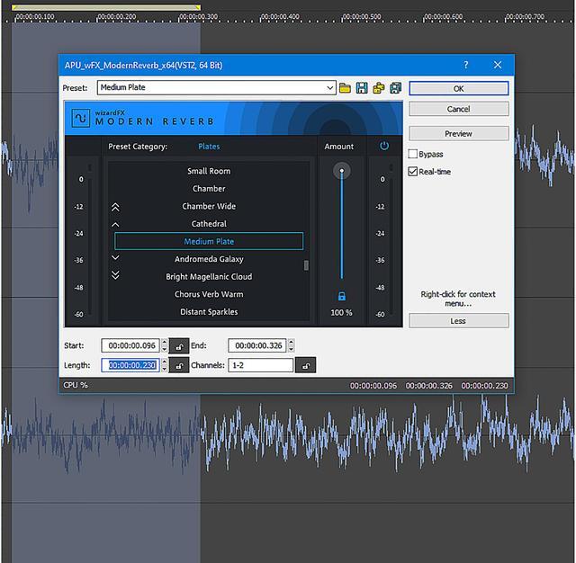576x563 pixels.
Task: Click the CPU % status label
Action: click(76, 385)
